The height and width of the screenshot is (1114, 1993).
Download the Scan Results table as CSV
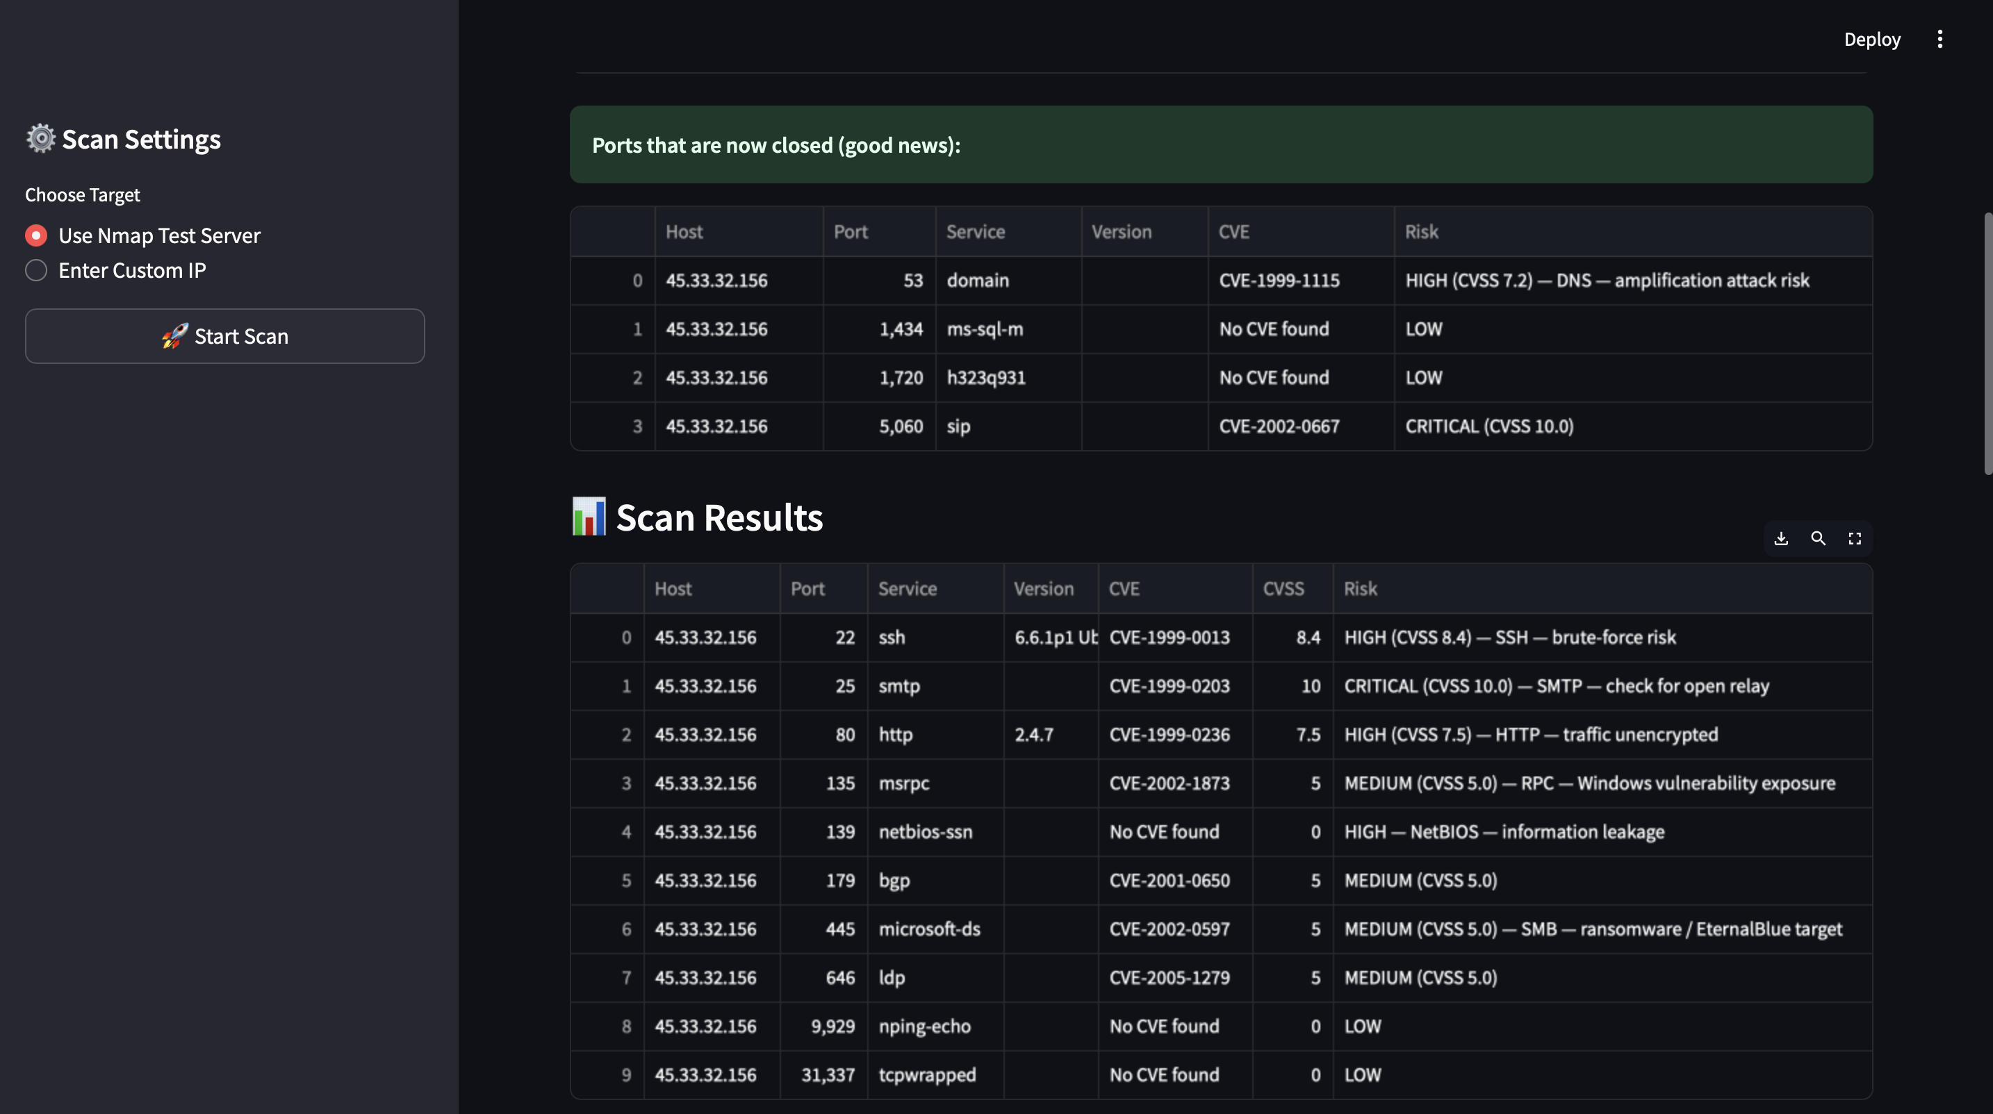(x=1781, y=538)
